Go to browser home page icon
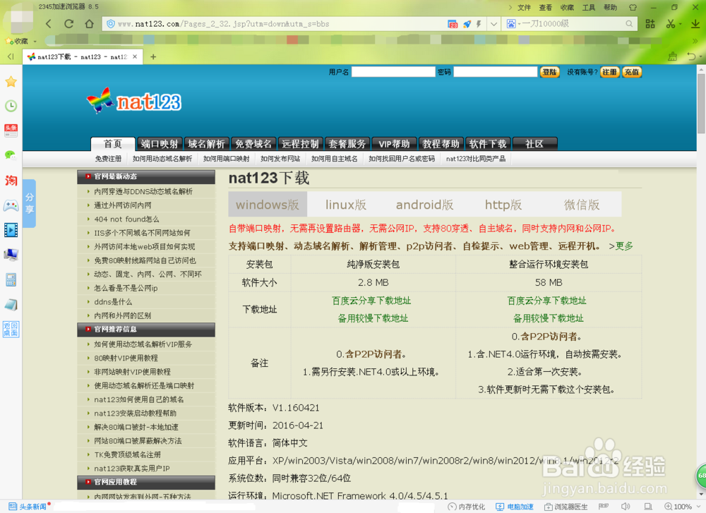706x513 pixels. 89,24
